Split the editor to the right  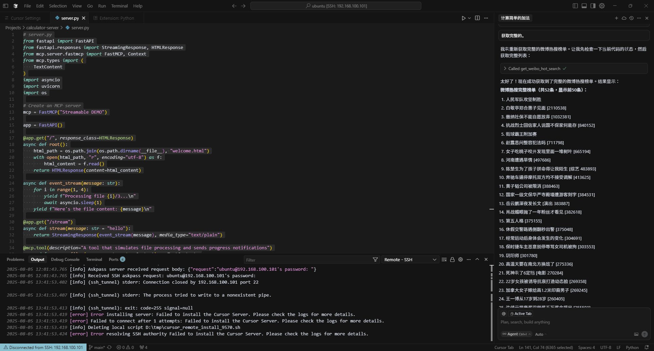477,18
